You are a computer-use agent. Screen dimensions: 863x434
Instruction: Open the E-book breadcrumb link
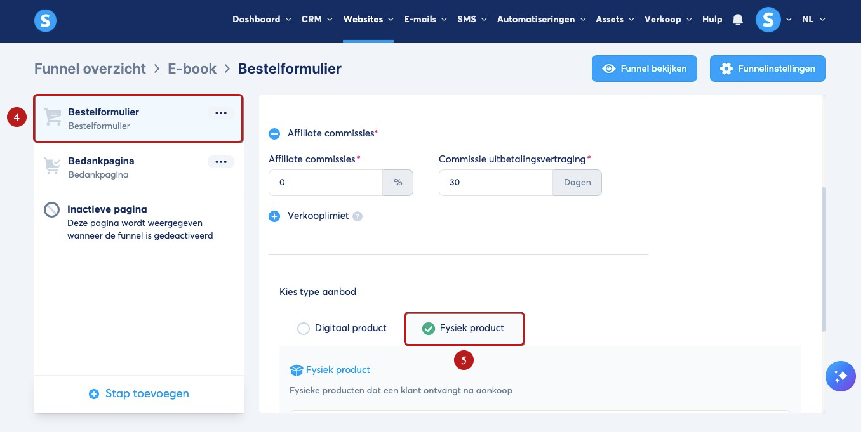click(x=192, y=69)
